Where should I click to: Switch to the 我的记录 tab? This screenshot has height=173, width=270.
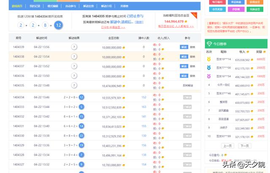pos(35,6)
